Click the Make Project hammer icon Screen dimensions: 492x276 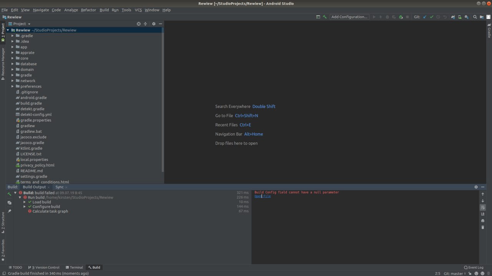[325, 17]
